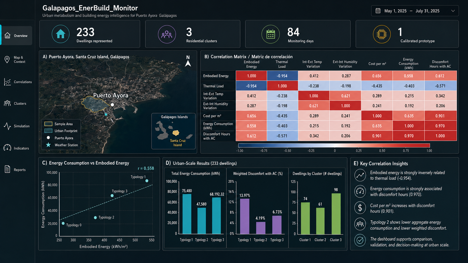Click the Typology 3 bar labeled 68.192.32
This screenshot has width=468, height=263.
click(x=217, y=215)
